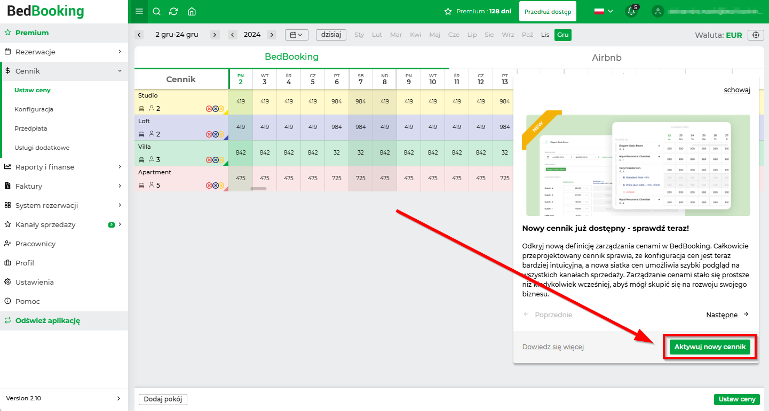Click yellow X circle in Villa row
Viewport: 769px width, 411px height.
click(x=221, y=160)
